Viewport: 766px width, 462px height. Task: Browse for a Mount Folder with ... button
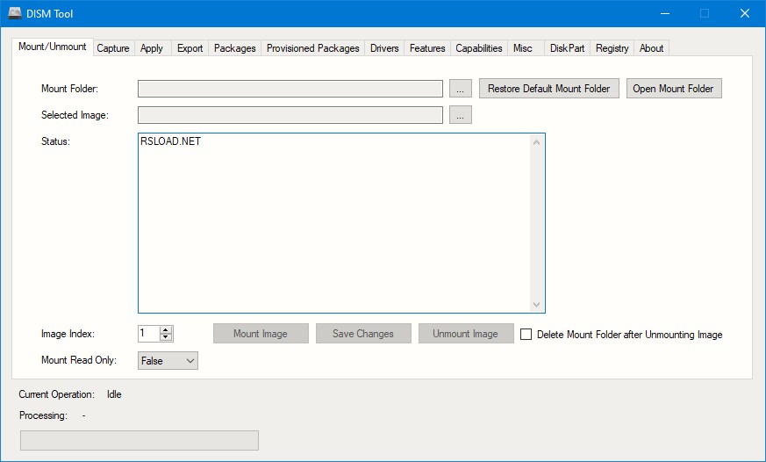460,89
